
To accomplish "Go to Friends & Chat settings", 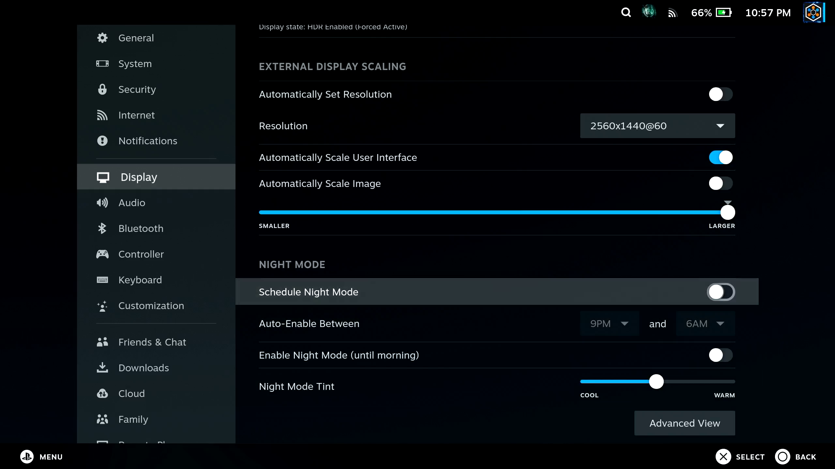I will (x=152, y=342).
